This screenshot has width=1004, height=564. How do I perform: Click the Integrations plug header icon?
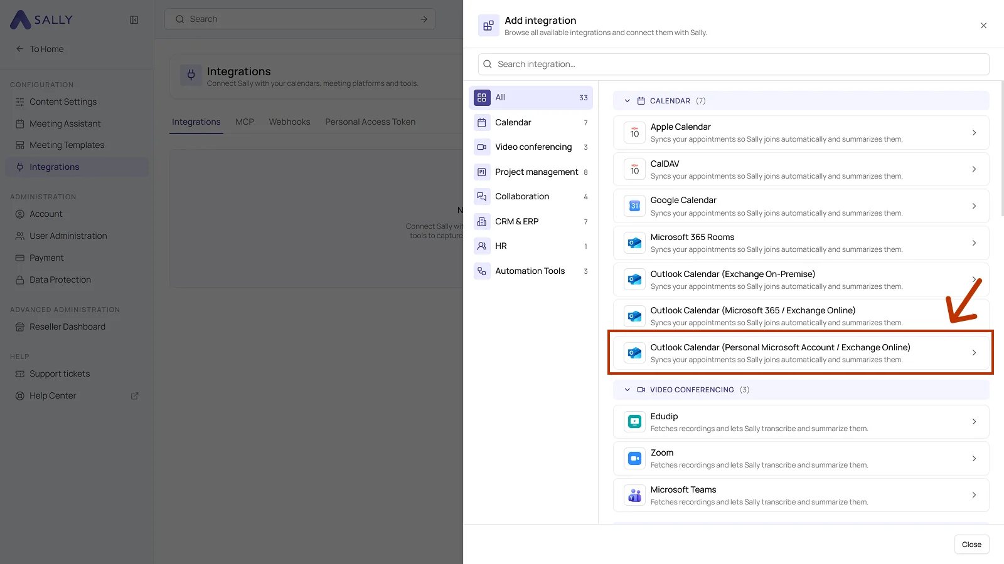point(191,75)
